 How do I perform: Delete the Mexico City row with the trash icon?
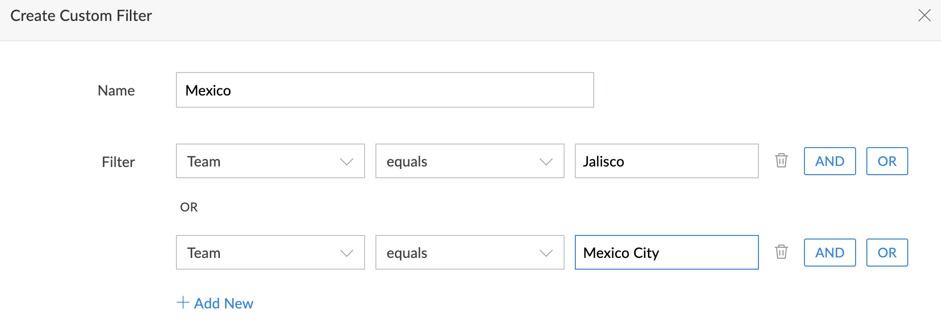(781, 252)
